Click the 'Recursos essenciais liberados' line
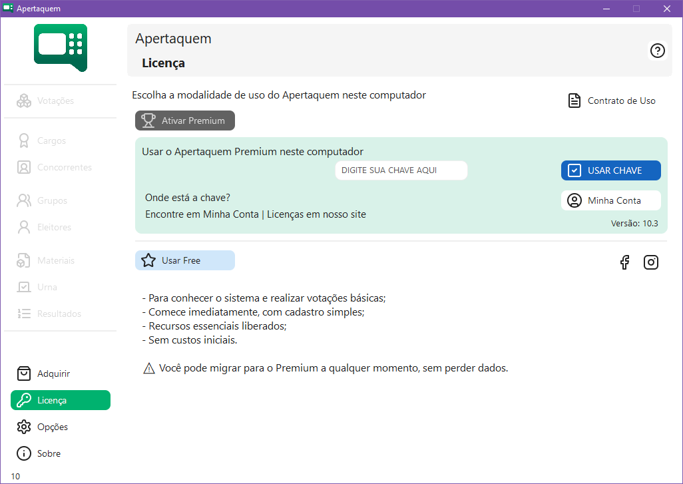 (x=214, y=326)
